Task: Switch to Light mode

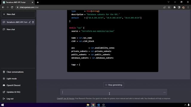Action: tap(18, 78)
